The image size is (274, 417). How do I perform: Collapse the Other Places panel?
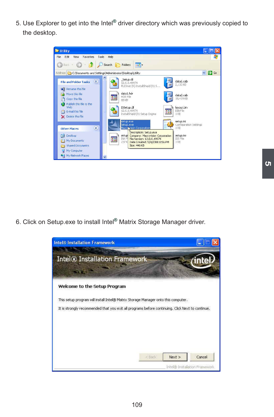tap(96, 128)
